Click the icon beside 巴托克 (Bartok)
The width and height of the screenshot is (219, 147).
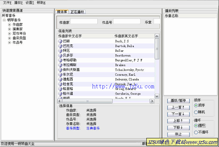tap(60, 46)
